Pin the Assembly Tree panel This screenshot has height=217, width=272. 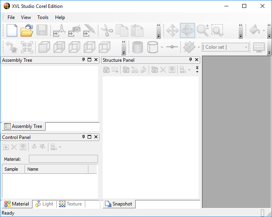pyautogui.click(x=83, y=60)
